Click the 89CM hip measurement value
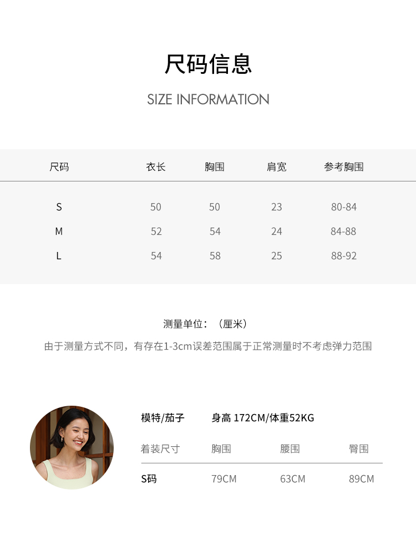This screenshot has height=555, width=416. click(x=361, y=478)
